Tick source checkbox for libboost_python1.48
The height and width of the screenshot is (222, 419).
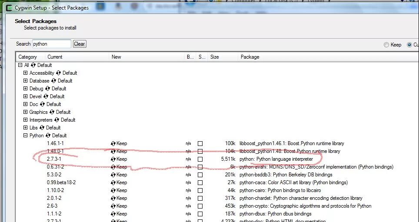[x=200, y=151]
